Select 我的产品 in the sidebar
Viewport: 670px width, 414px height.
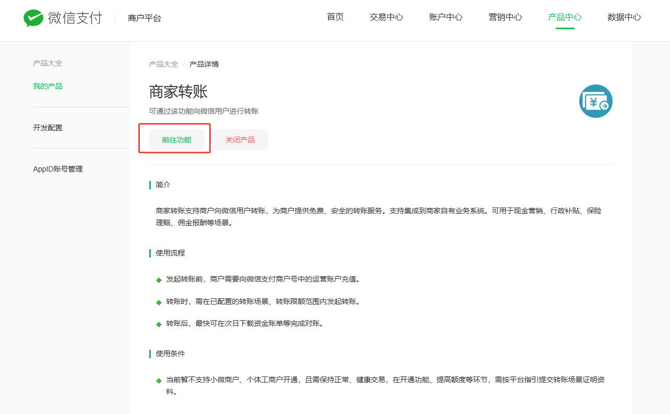click(x=47, y=86)
